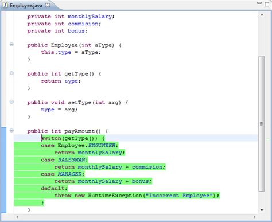Click the vertical scrollbar down arrow
This screenshot has height=222, width=272.
point(262,210)
